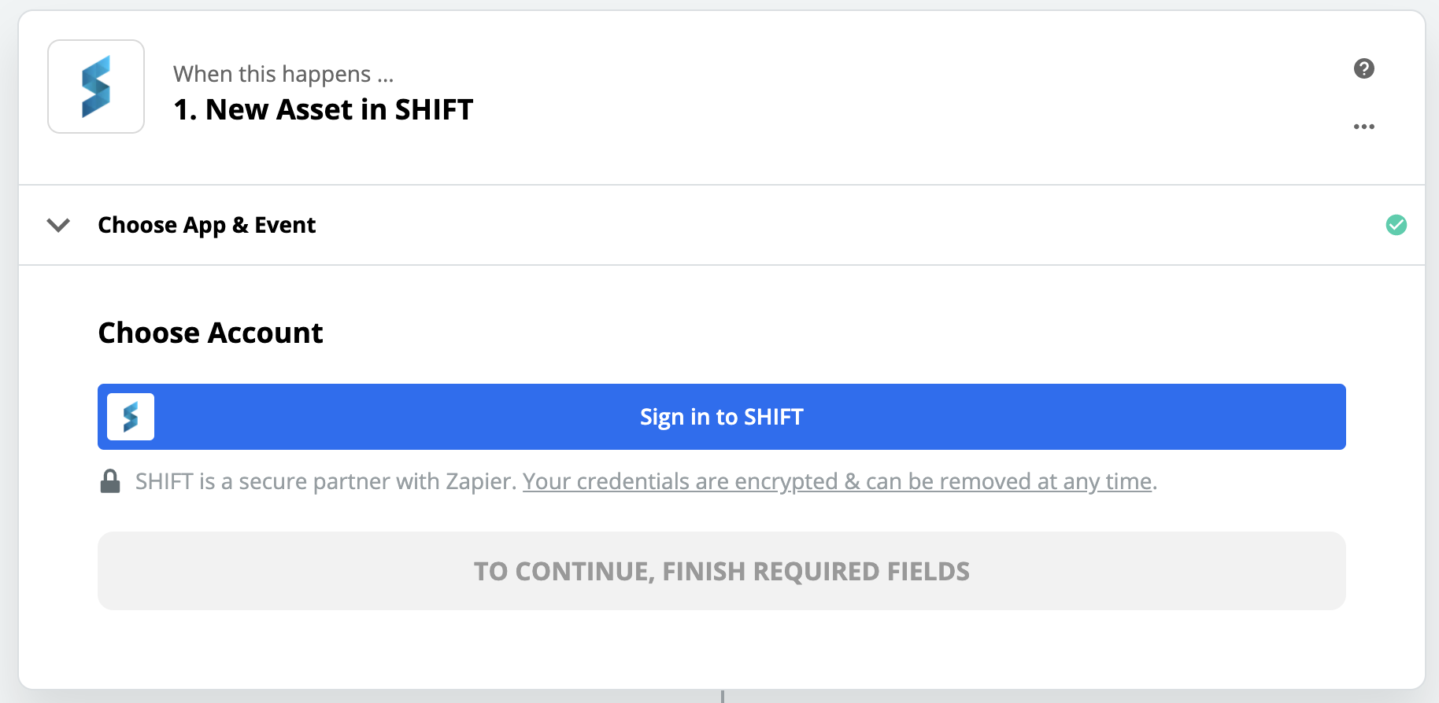Click the When this happens label
Image resolution: width=1439 pixels, height=703 pixels.
point(283,74)
